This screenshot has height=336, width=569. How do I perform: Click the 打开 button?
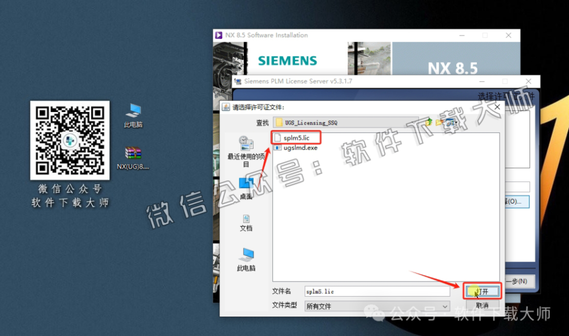pyautogui.click(x=481, y=291)
